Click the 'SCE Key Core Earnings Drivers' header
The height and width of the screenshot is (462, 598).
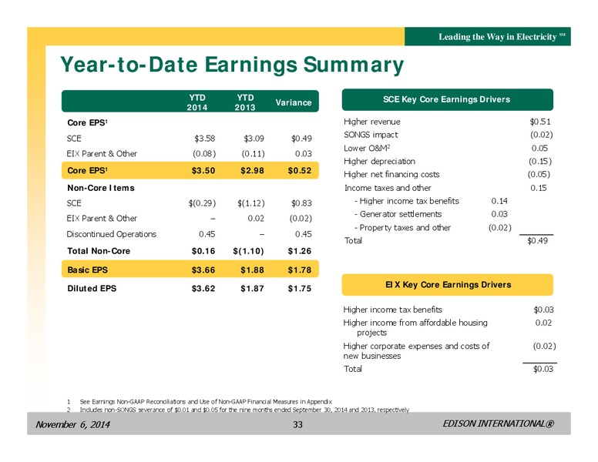click(x=448, y=99)
